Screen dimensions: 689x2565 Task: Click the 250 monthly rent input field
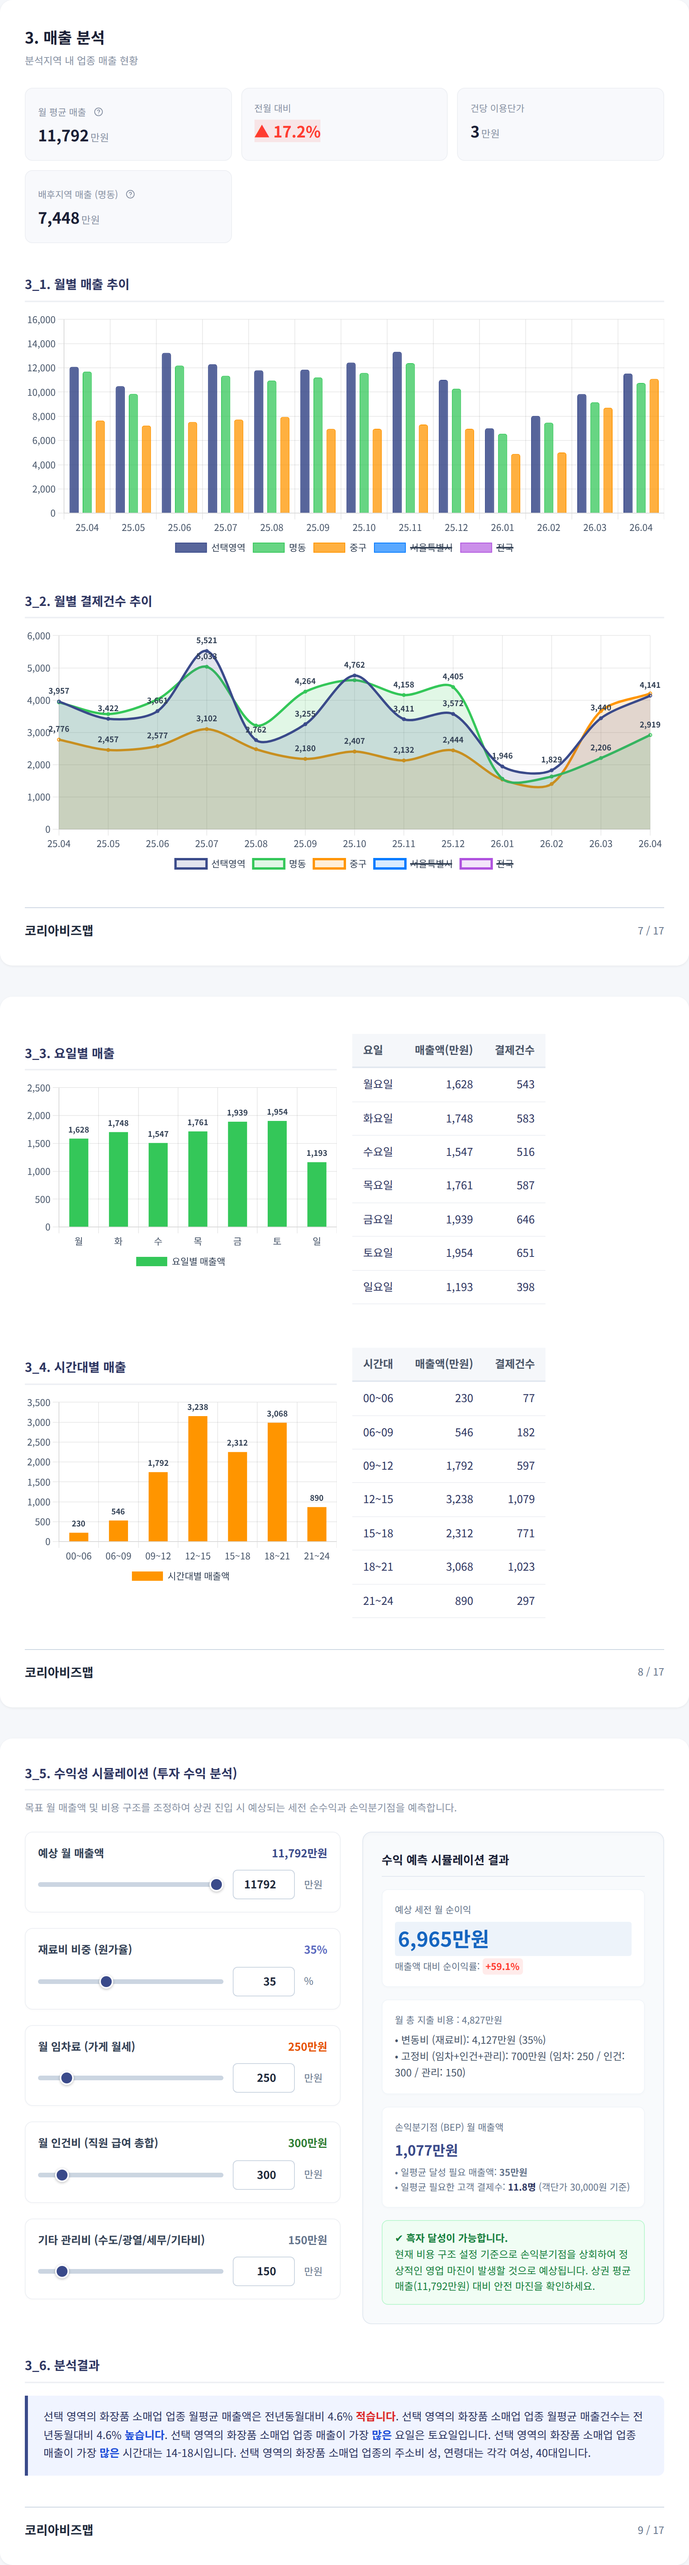click(x=263, y=2078)
